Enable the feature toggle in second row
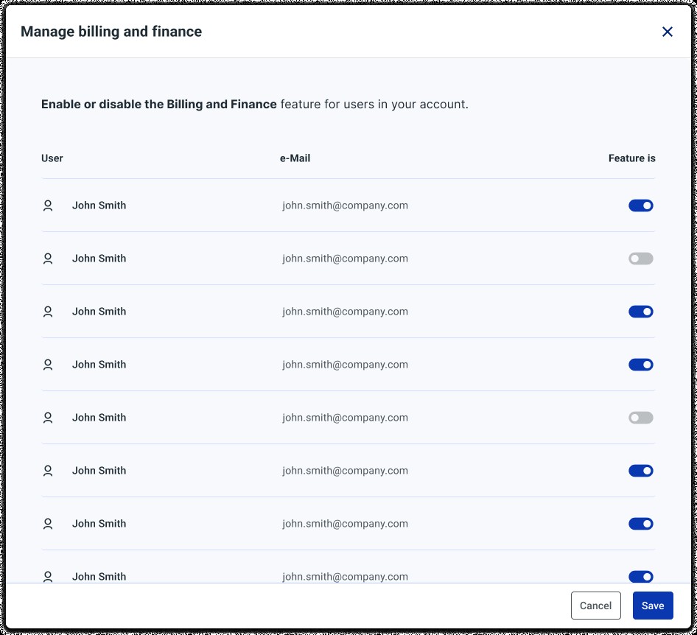Screen dimensions: 697x635 [x=640, y=258]
